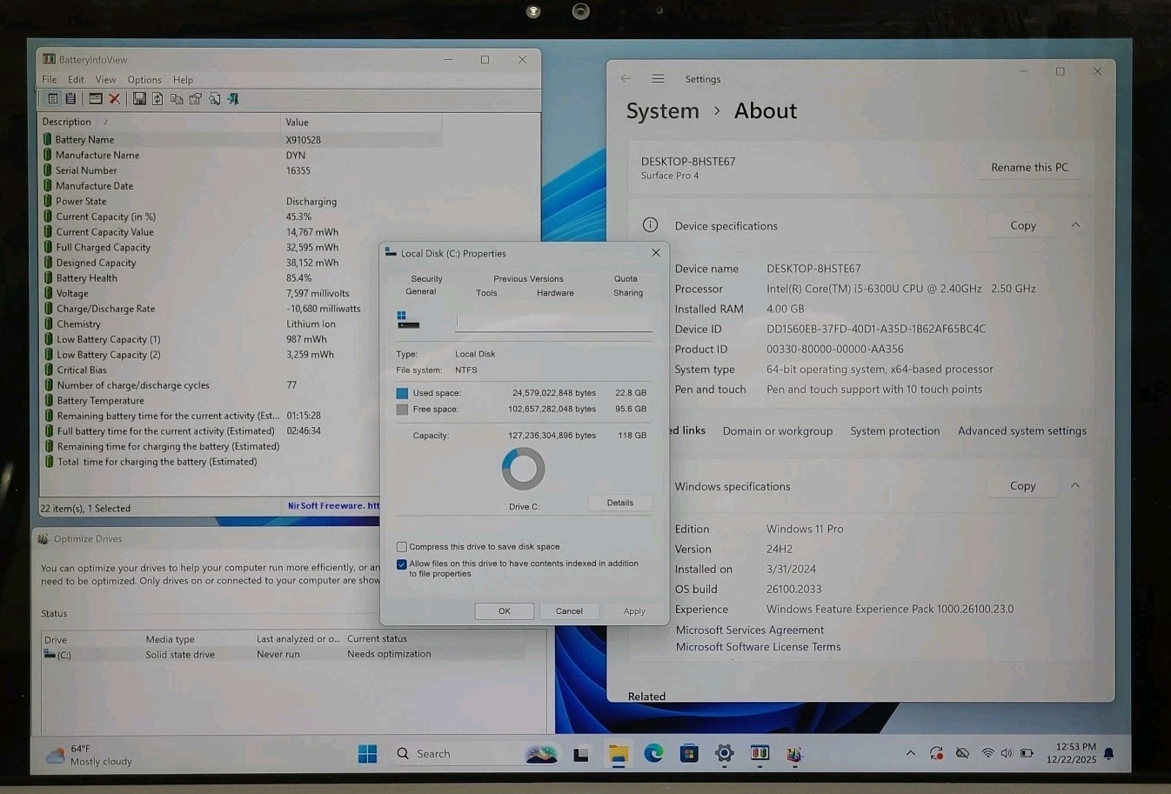
Task: Collapse the Device specifications section chevron
Action: coord(1075,225)
